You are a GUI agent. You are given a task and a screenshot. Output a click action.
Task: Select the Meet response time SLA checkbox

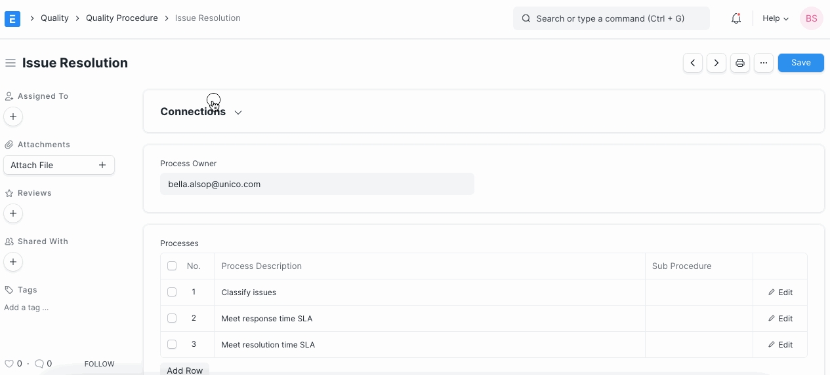(x=172, y=319)
